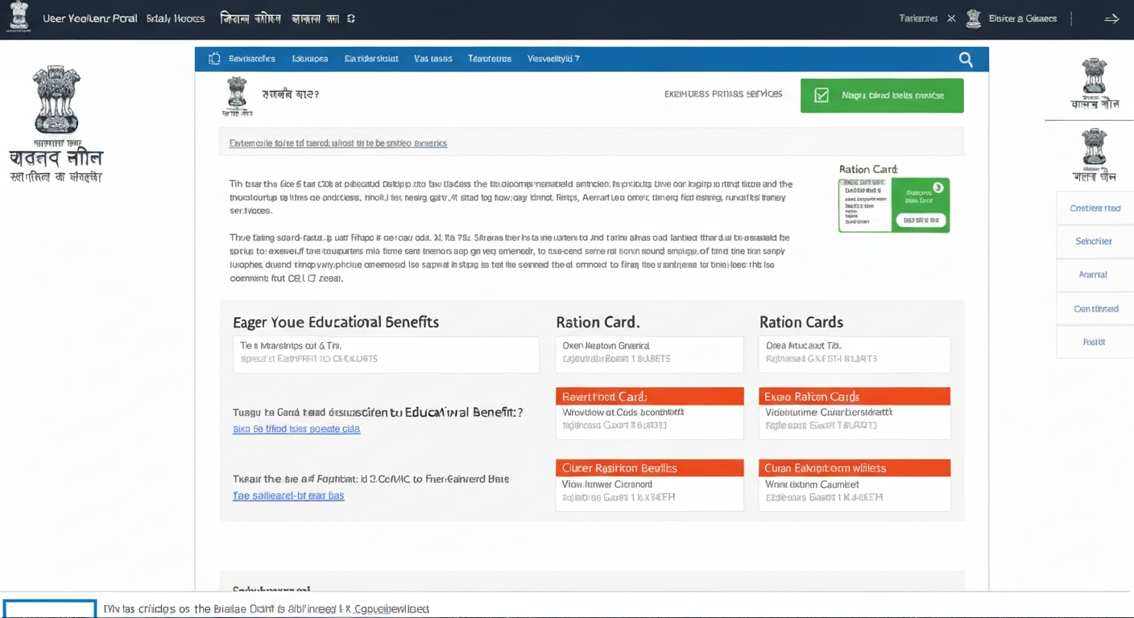This screenshot has width=1134, height=618.
Task: Click the search magnifier icon in blue navbar
Action: coord(966,60)
